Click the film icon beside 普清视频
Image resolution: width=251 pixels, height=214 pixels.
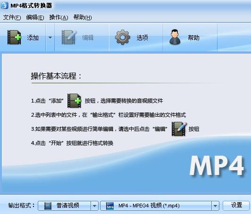(48, 206)
